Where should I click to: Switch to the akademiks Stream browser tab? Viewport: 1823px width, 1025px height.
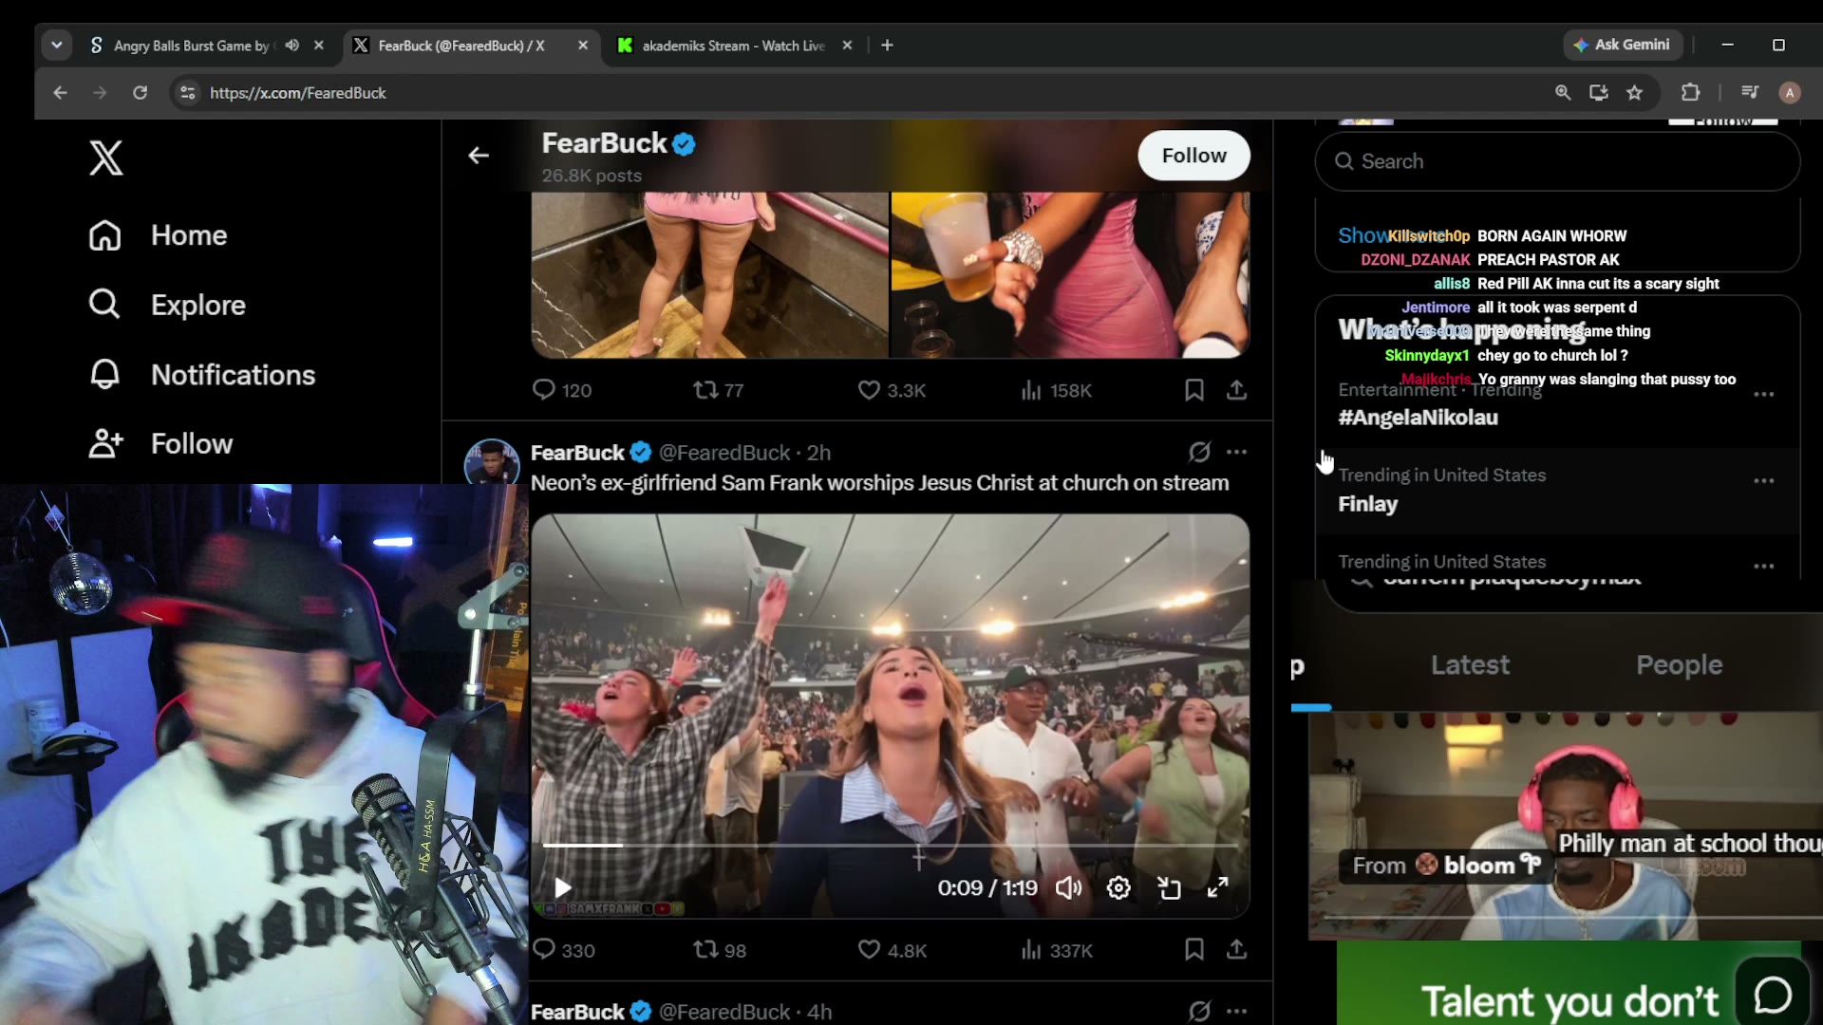(x=733, y=46)
